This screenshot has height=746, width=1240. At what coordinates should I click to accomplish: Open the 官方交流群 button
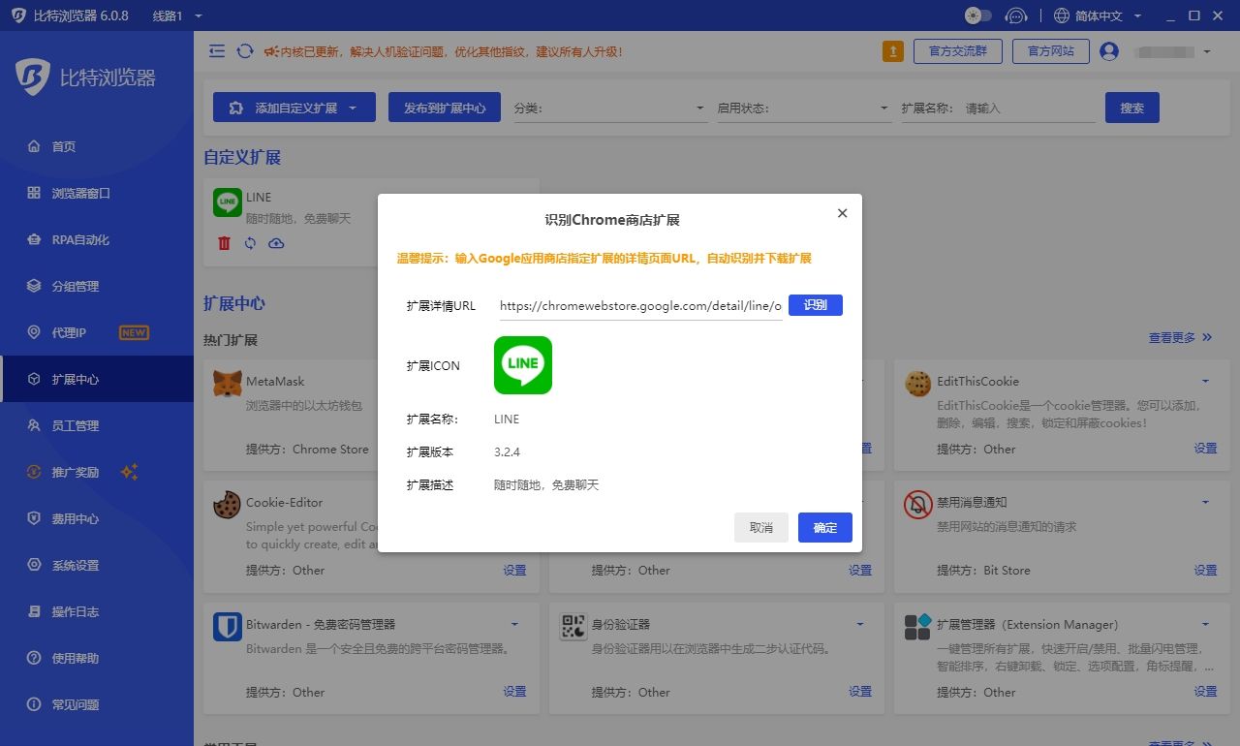[958, 51]
